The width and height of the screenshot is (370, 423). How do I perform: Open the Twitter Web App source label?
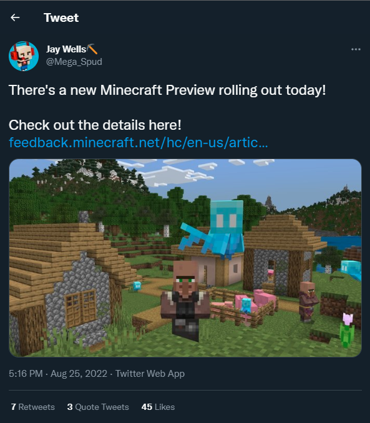tap(150, 374)
